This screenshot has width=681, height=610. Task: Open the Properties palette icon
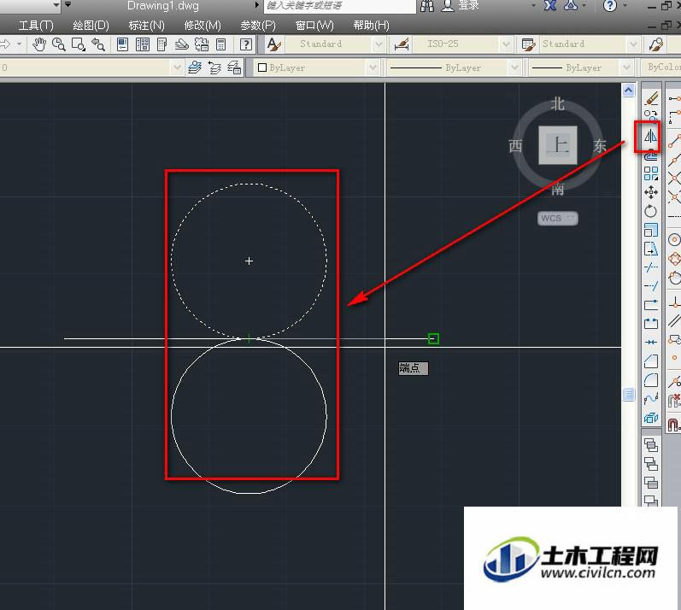(x=123, y=44)
